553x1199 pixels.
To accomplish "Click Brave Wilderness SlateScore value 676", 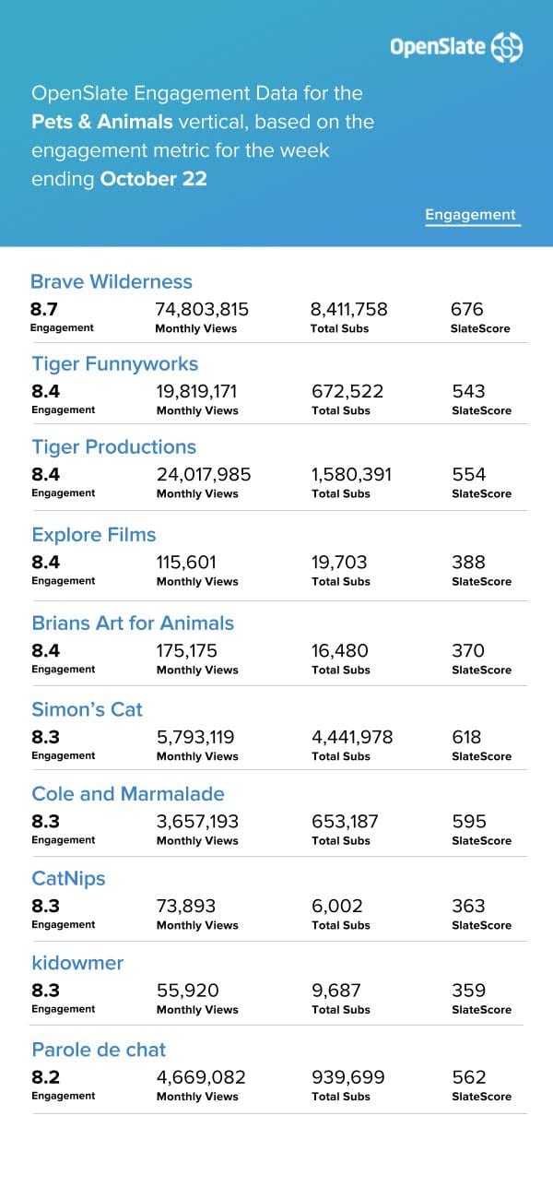I will click(467, 309).
